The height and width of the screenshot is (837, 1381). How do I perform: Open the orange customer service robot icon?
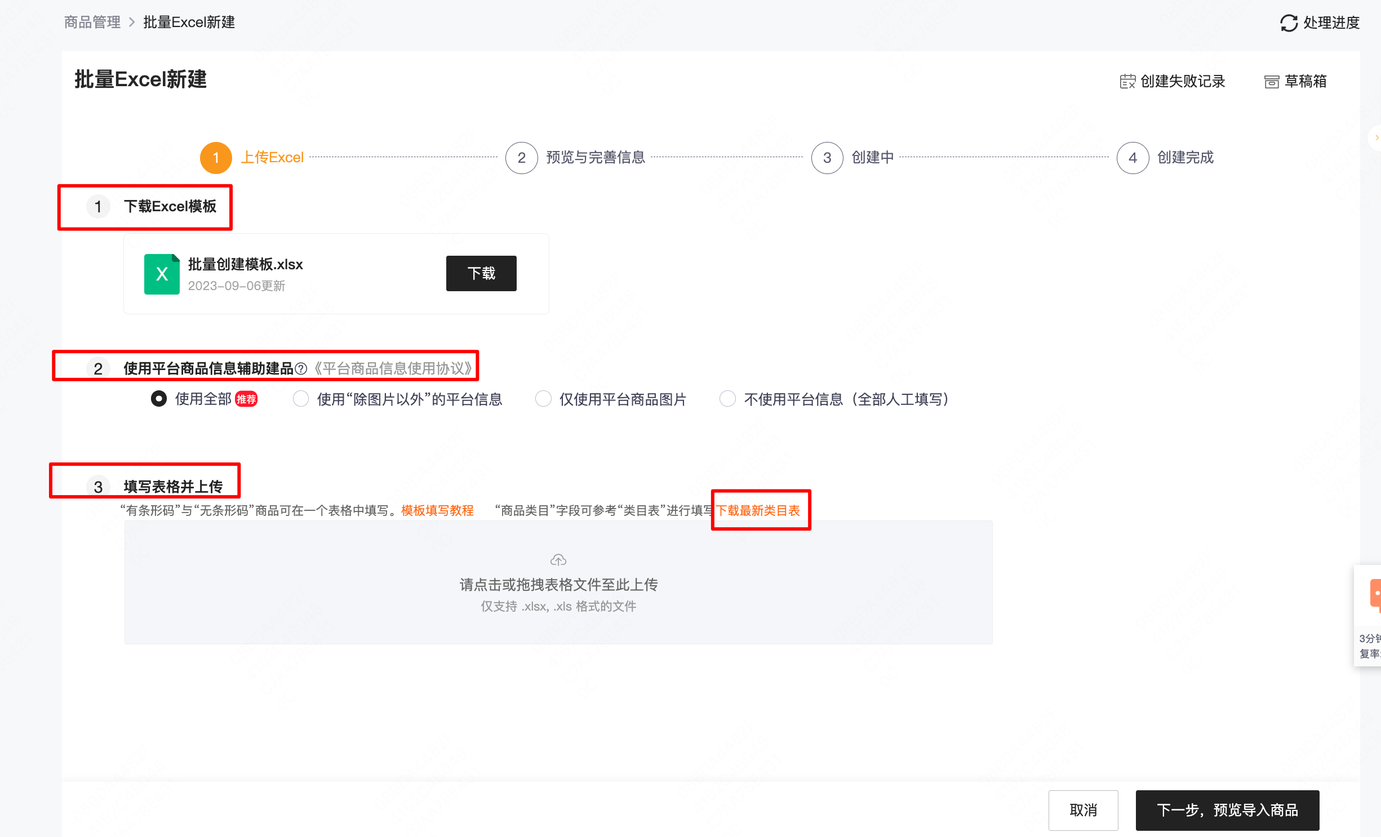(1375, 595)
